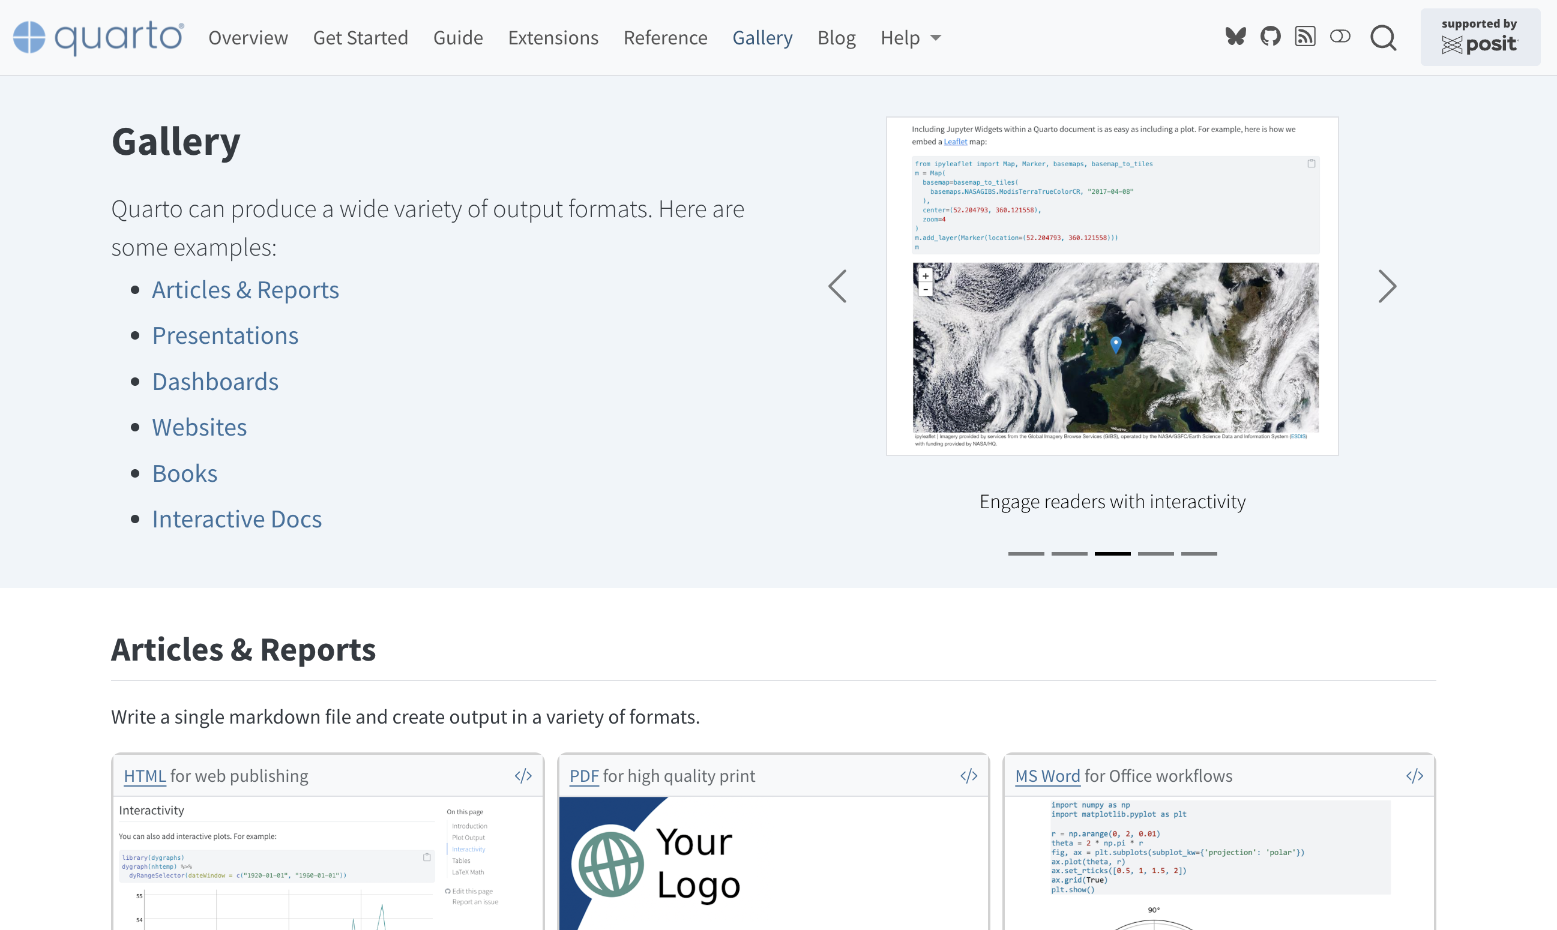This screenshot has height=930, width=1557.
Task: Go to previous carousel slide arrow
Action: pos(837,286)
